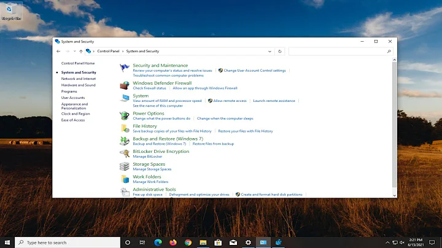This screenshot has width=442, height=248.
Task: Open the Power Options battery icon
Action: coord(124,115)
